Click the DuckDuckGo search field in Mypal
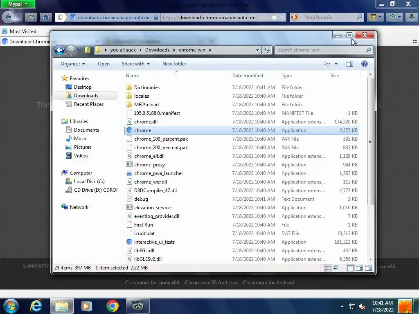 [327, 17]
